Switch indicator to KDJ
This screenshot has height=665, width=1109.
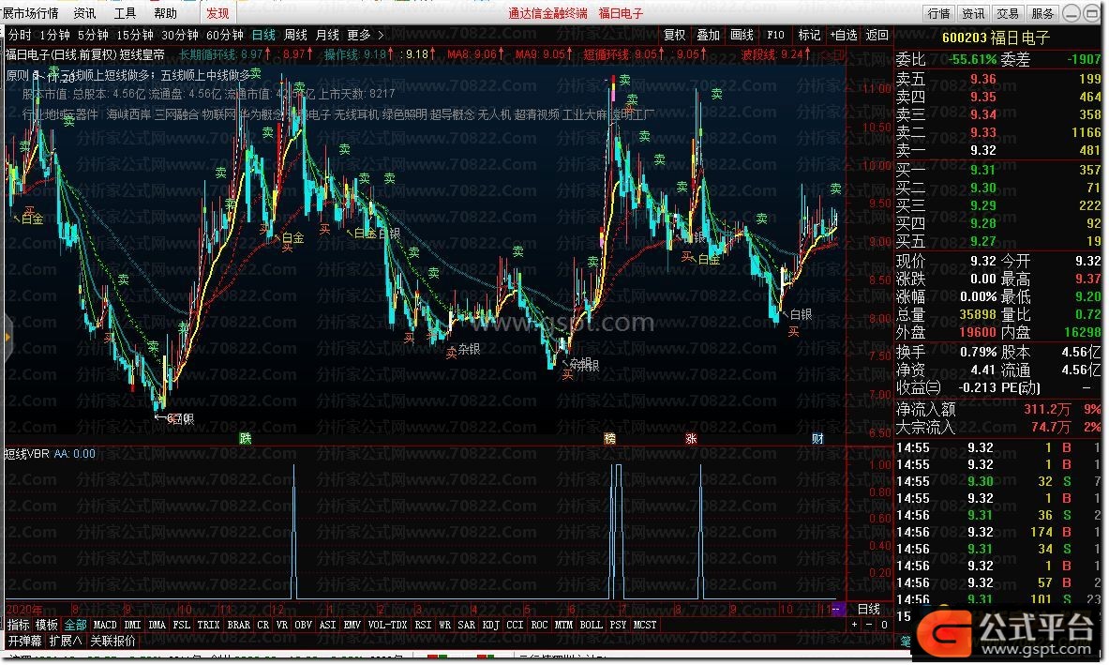pyautogui.click(x=491, y=625)
